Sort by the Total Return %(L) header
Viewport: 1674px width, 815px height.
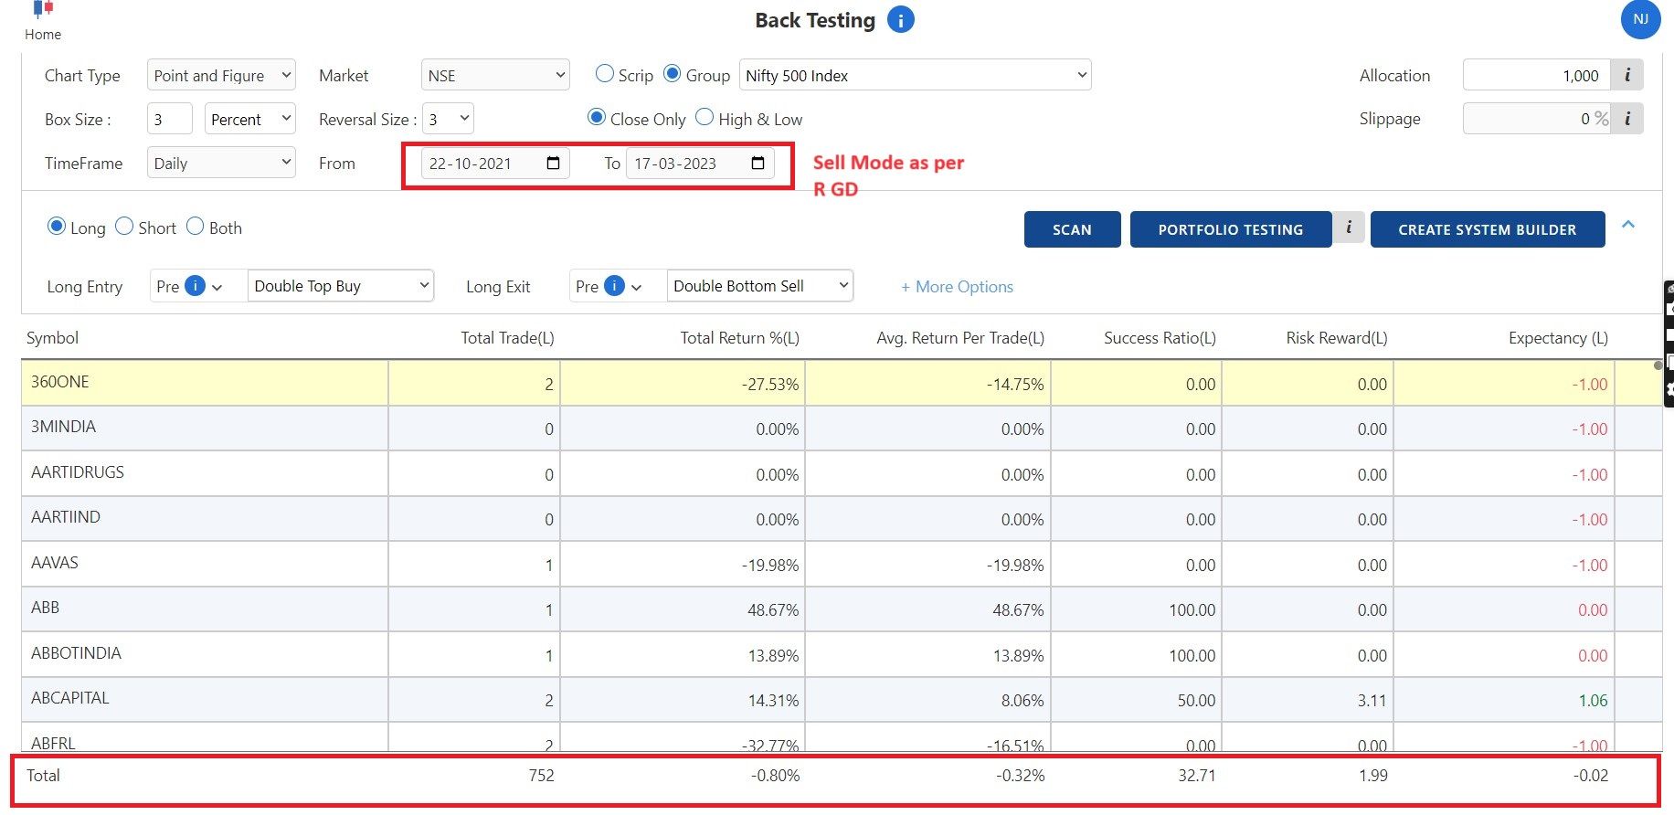[x=739, y=338]
